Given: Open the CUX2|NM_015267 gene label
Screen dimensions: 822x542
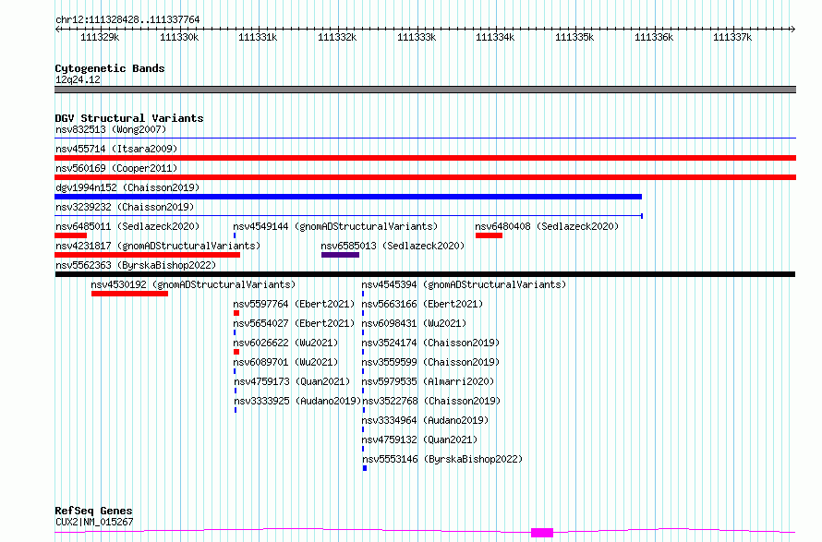Looking at the screenshot, I should (94, 522).
